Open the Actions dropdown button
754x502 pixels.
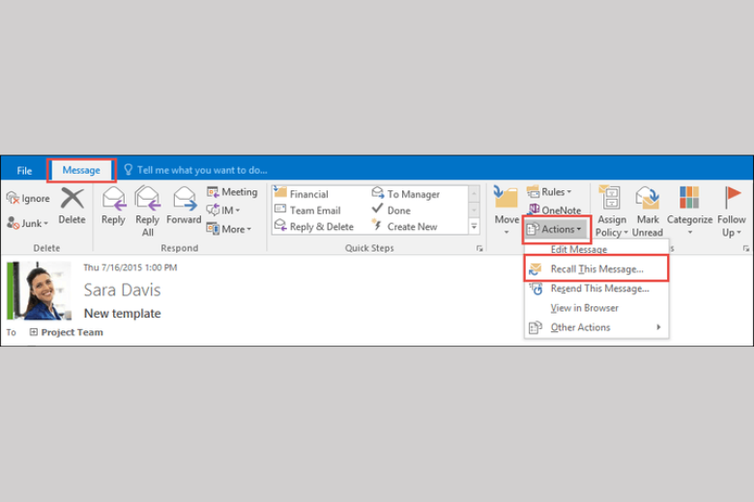(557, 230)
